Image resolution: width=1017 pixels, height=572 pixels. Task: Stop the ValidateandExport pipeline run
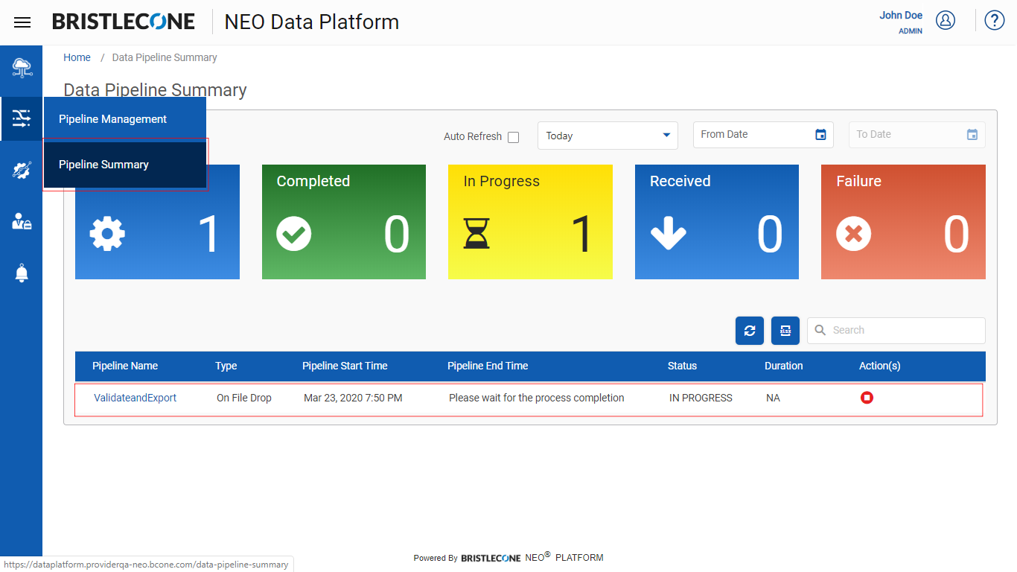pos(867,398)
